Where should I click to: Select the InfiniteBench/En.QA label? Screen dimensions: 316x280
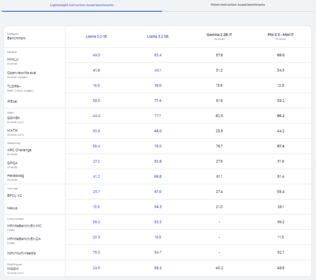(24, 239)
